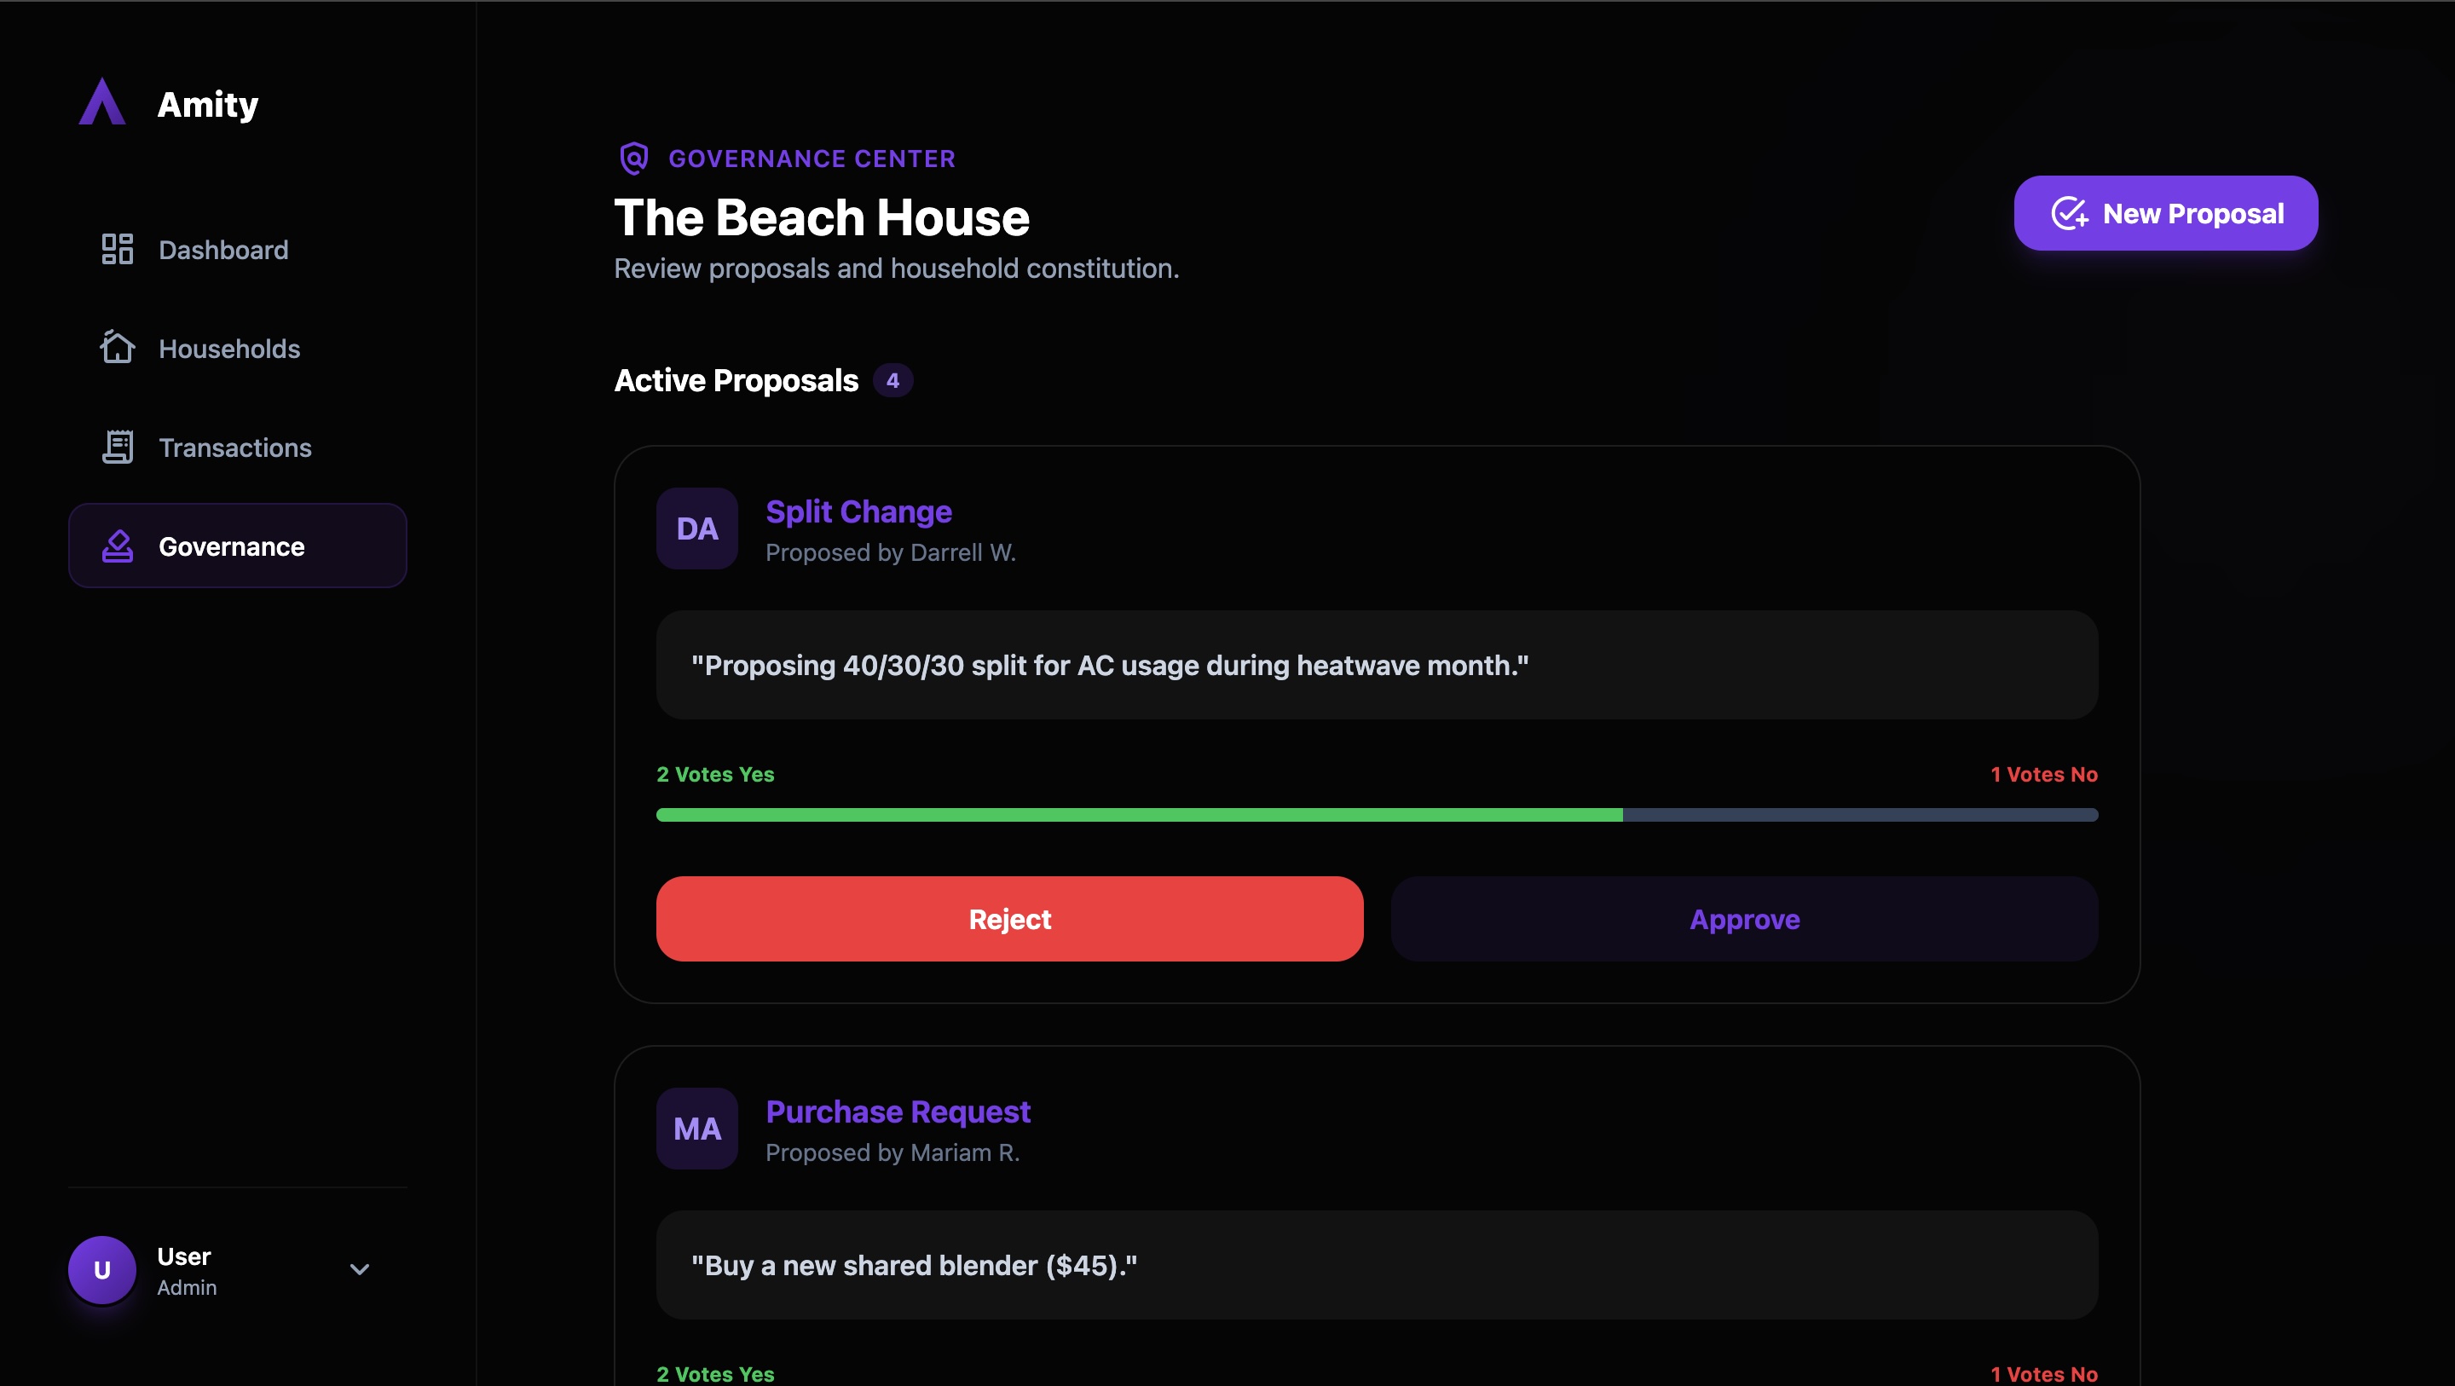Click the Dashboard grid icon
This screenshot has width=2455, height=1386.
coord(118,249)
